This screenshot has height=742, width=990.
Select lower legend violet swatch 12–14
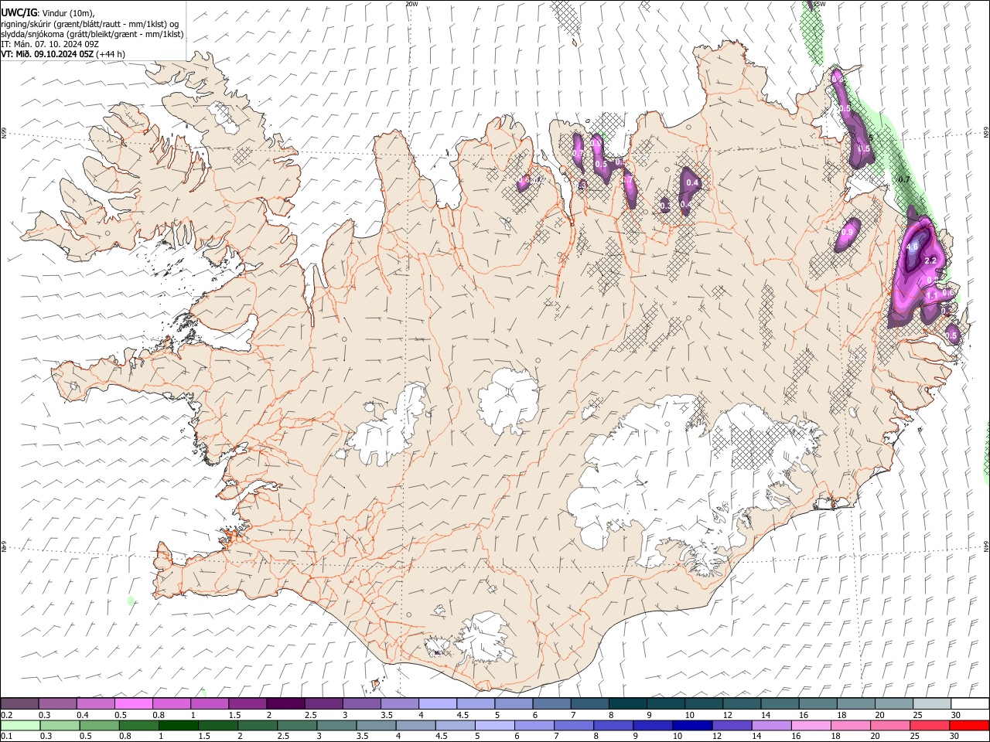pos(732,726)
